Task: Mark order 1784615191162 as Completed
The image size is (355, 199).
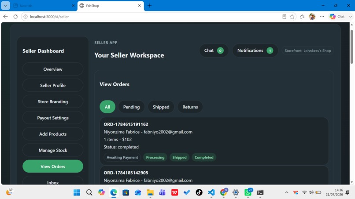Action: [x=204, y=157]
